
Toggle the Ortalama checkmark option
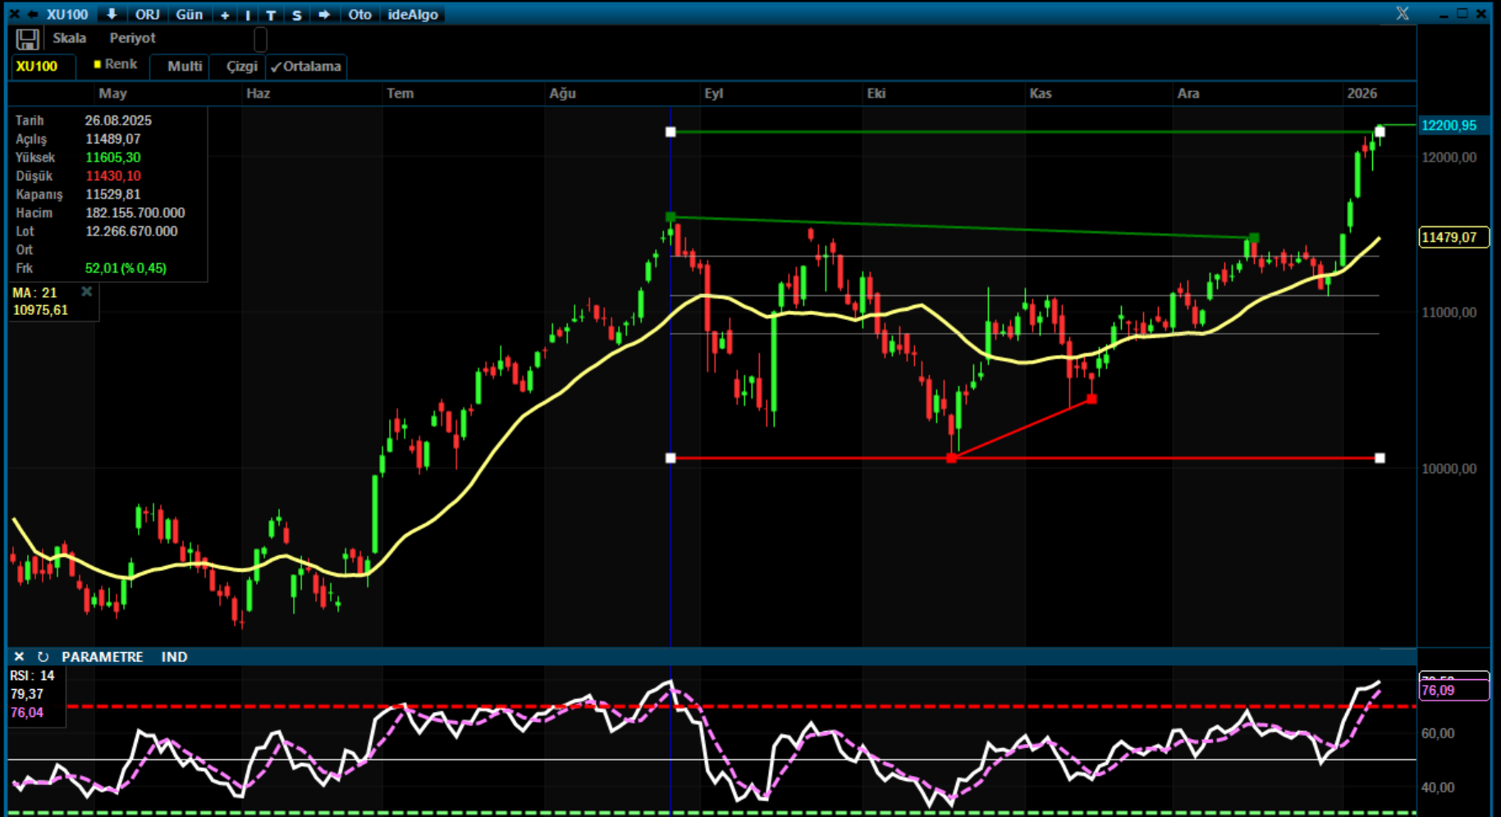[306, 66]
